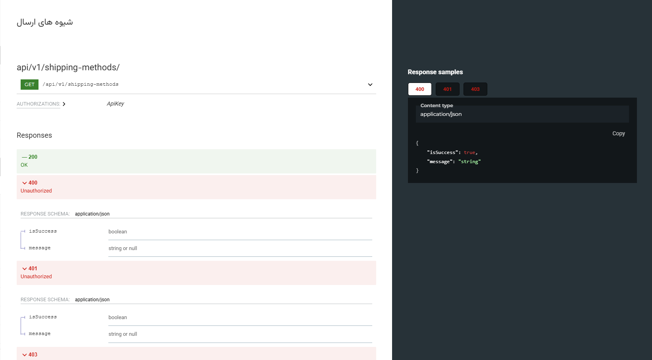This screenshot has width=652, height=360.
Task: Click the /api/v1/shipping-methods path text
Action: (x=81, y=84)
